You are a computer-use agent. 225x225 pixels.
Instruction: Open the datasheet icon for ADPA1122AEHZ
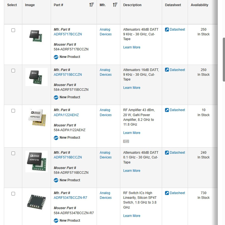tap(167, 110)
